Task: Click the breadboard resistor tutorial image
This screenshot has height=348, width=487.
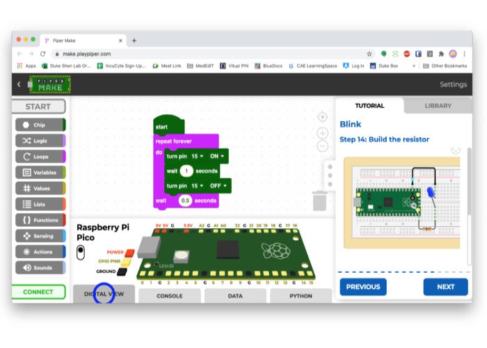Action: click(x=402, y=203)
